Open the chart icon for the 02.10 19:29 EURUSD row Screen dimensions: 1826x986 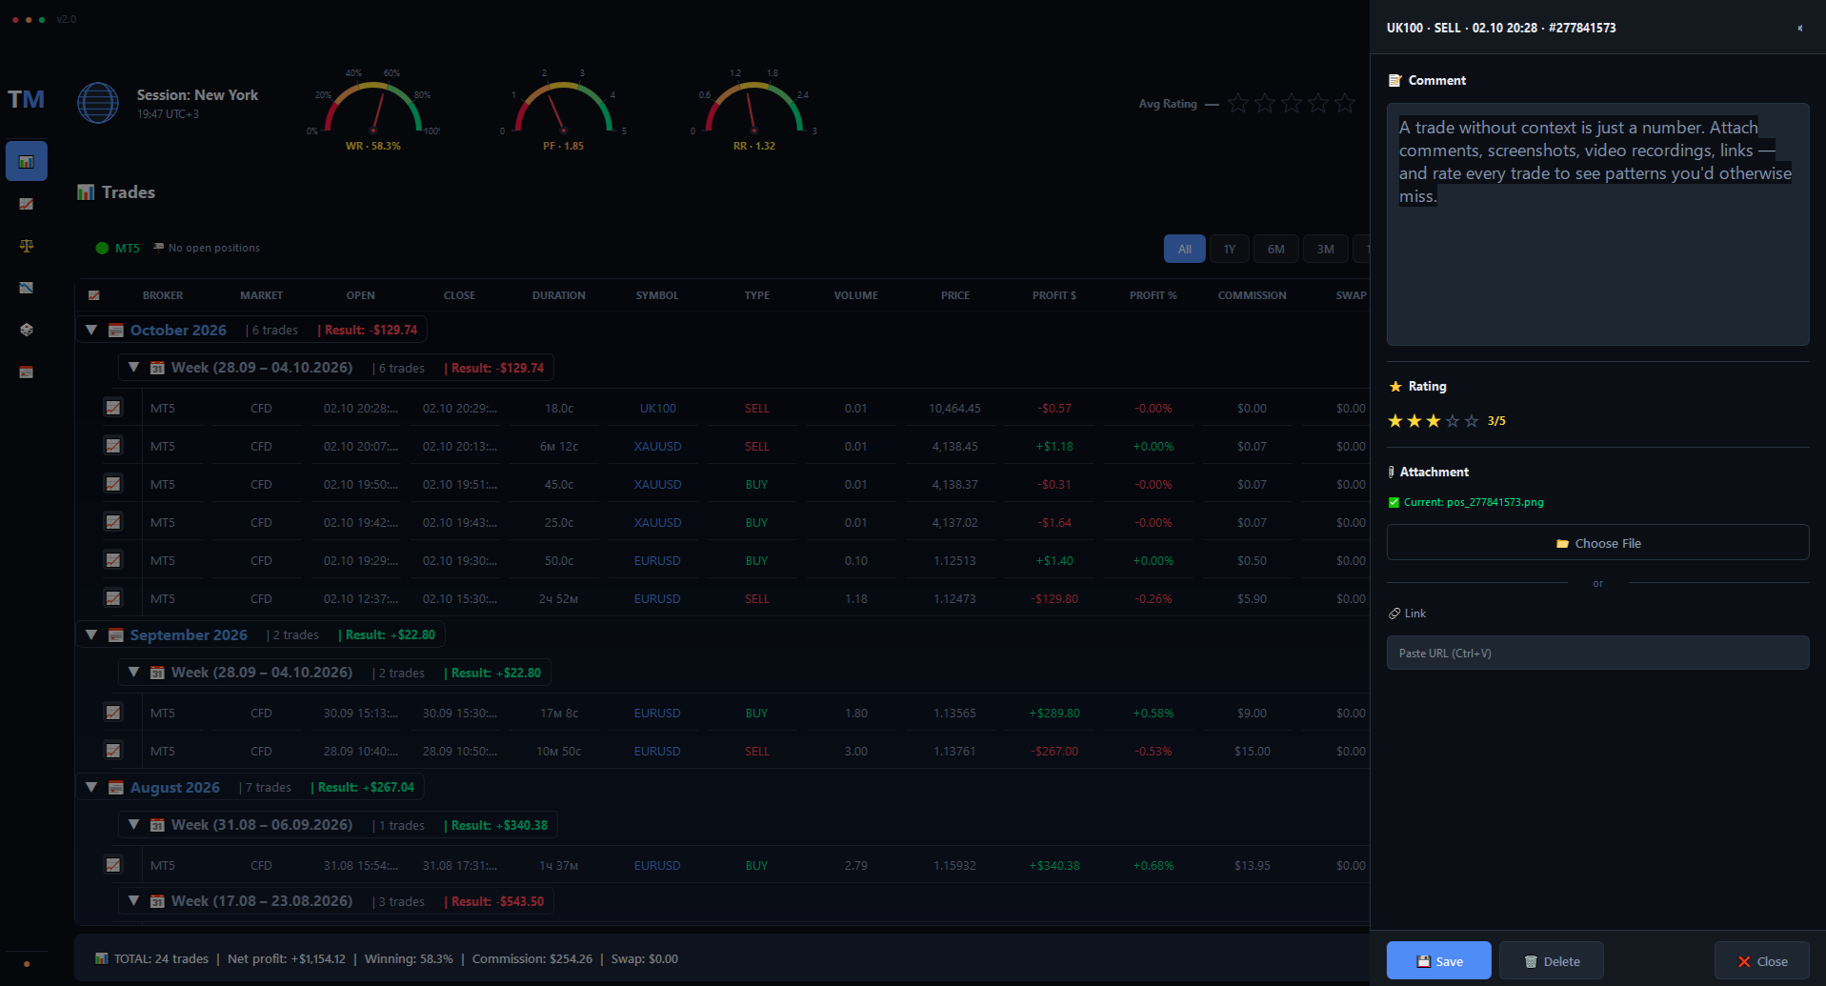pyautogui.click(x=113, y=560)
